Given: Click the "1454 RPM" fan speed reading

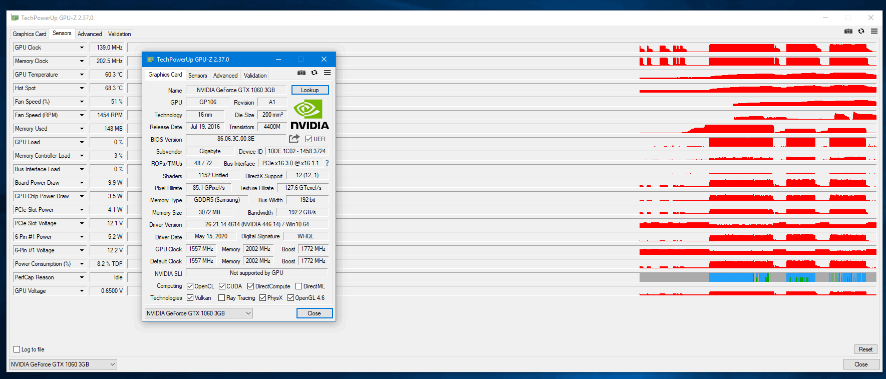Looking at the screenshot, I should pos(107,115).
